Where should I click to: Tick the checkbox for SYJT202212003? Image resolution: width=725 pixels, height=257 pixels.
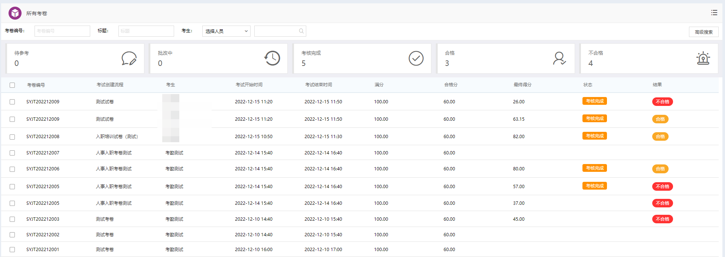(12, 219)
